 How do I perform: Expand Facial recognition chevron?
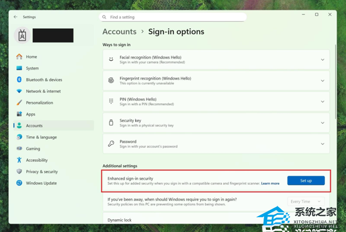(322, 60)
